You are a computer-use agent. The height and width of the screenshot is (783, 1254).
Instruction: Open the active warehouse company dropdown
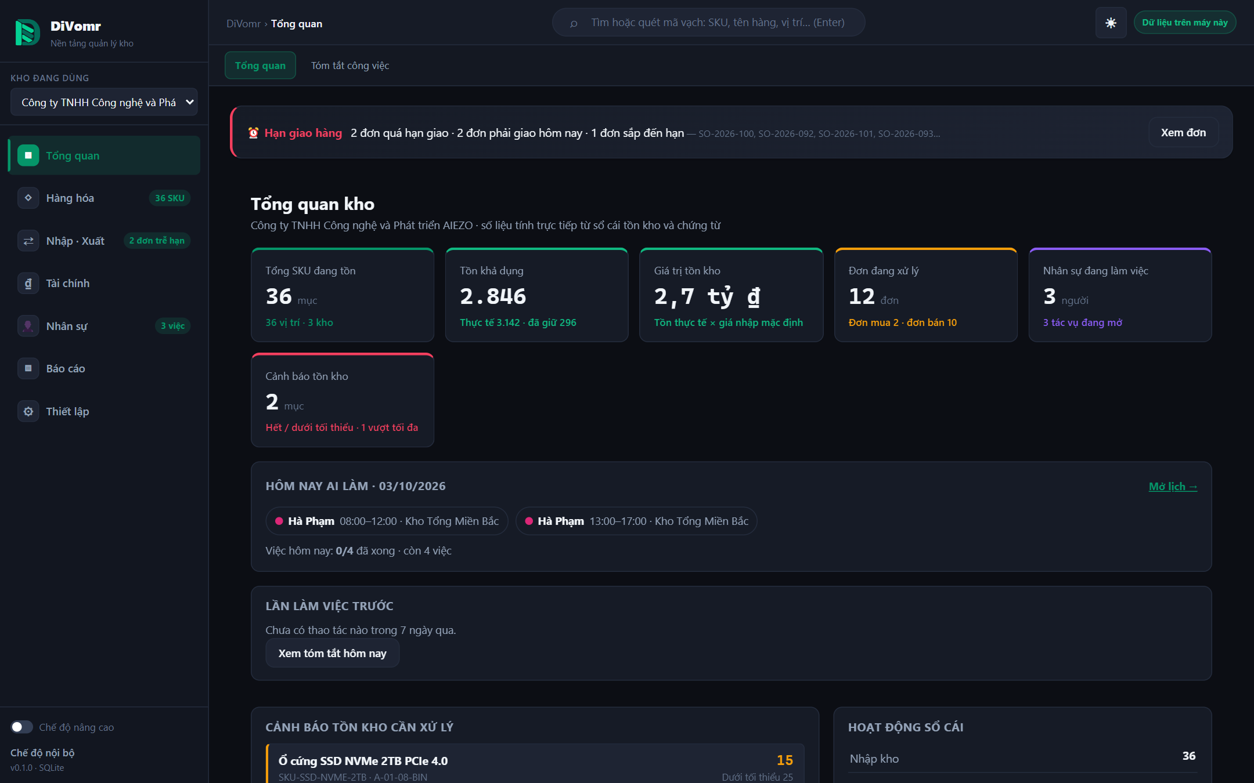(104, 102)
